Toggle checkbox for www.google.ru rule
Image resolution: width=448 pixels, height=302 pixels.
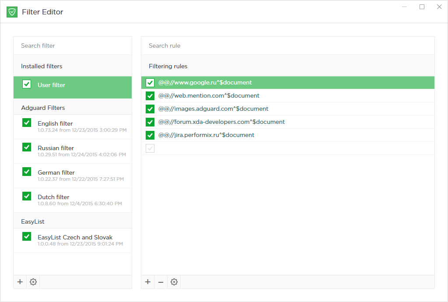pos(150,83)
